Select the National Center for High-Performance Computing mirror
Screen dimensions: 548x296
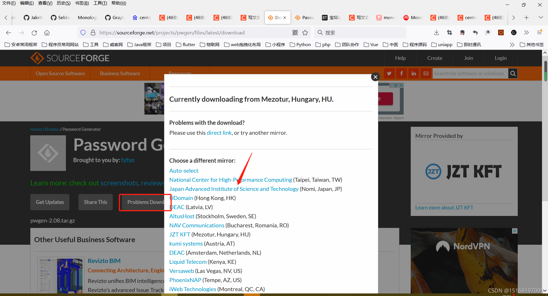(231, 180)
